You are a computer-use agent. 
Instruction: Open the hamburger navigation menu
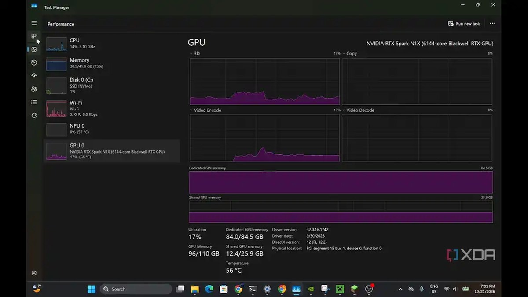tap(34, 23)
